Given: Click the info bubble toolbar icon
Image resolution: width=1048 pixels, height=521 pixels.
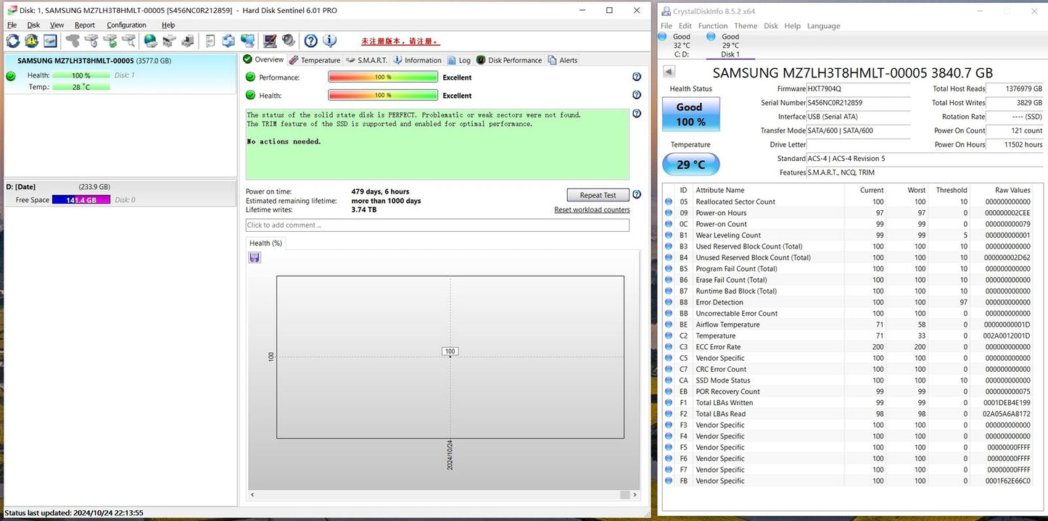Looking at the screenshot, I should pyautogui.click(x=329, y=41).
